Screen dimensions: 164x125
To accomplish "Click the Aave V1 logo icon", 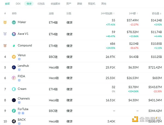I will tap(14, 34).
